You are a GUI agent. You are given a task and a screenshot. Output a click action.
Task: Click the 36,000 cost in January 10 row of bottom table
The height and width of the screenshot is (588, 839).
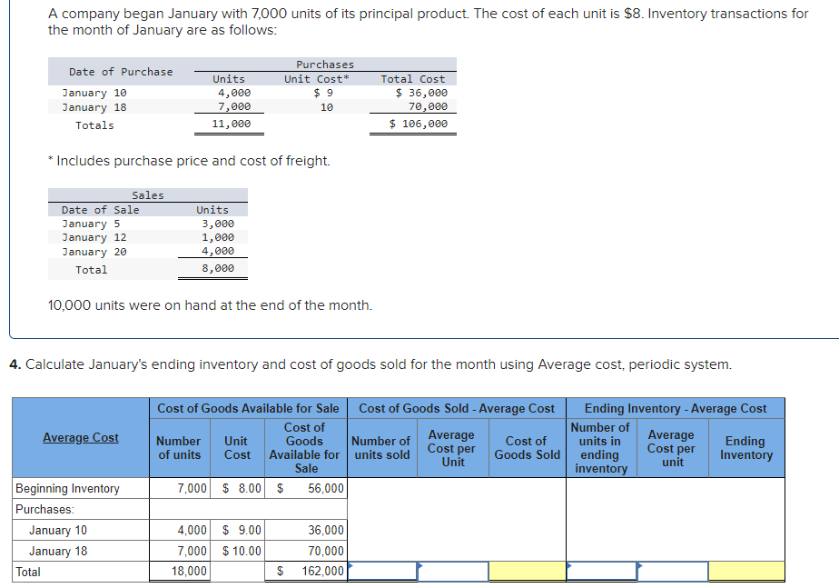pos(326,530)
